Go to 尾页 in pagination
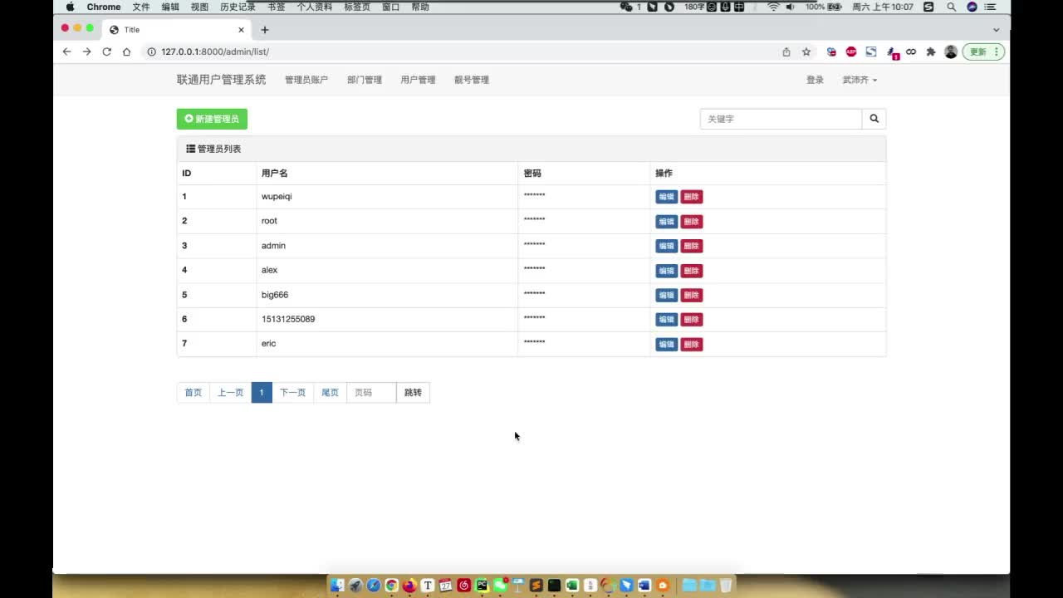 click(330, 393)
